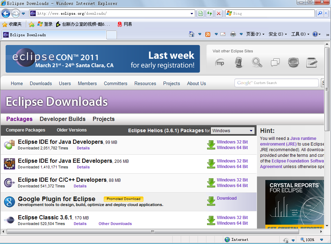Download C/C++ Developers Windows 32 Bit
The height and width of the screenshot is (244, 331).
tap(232, 180)
